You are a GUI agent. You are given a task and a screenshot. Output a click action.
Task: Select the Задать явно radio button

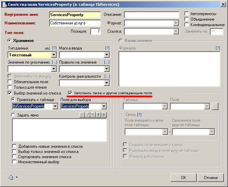(14, 115)
